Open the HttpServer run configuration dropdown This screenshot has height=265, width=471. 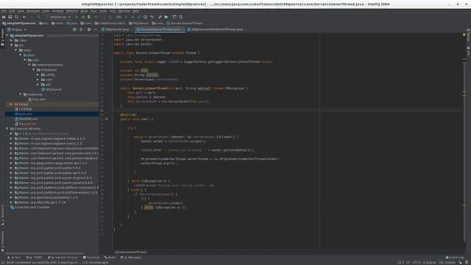pos(58,17)
